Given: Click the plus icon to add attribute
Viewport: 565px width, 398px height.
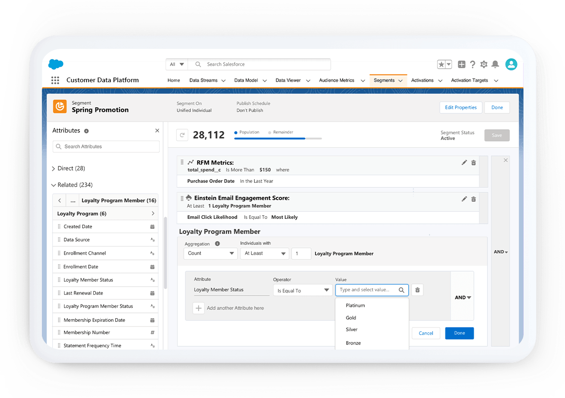Looking at the screenshot, I should 198,308.
